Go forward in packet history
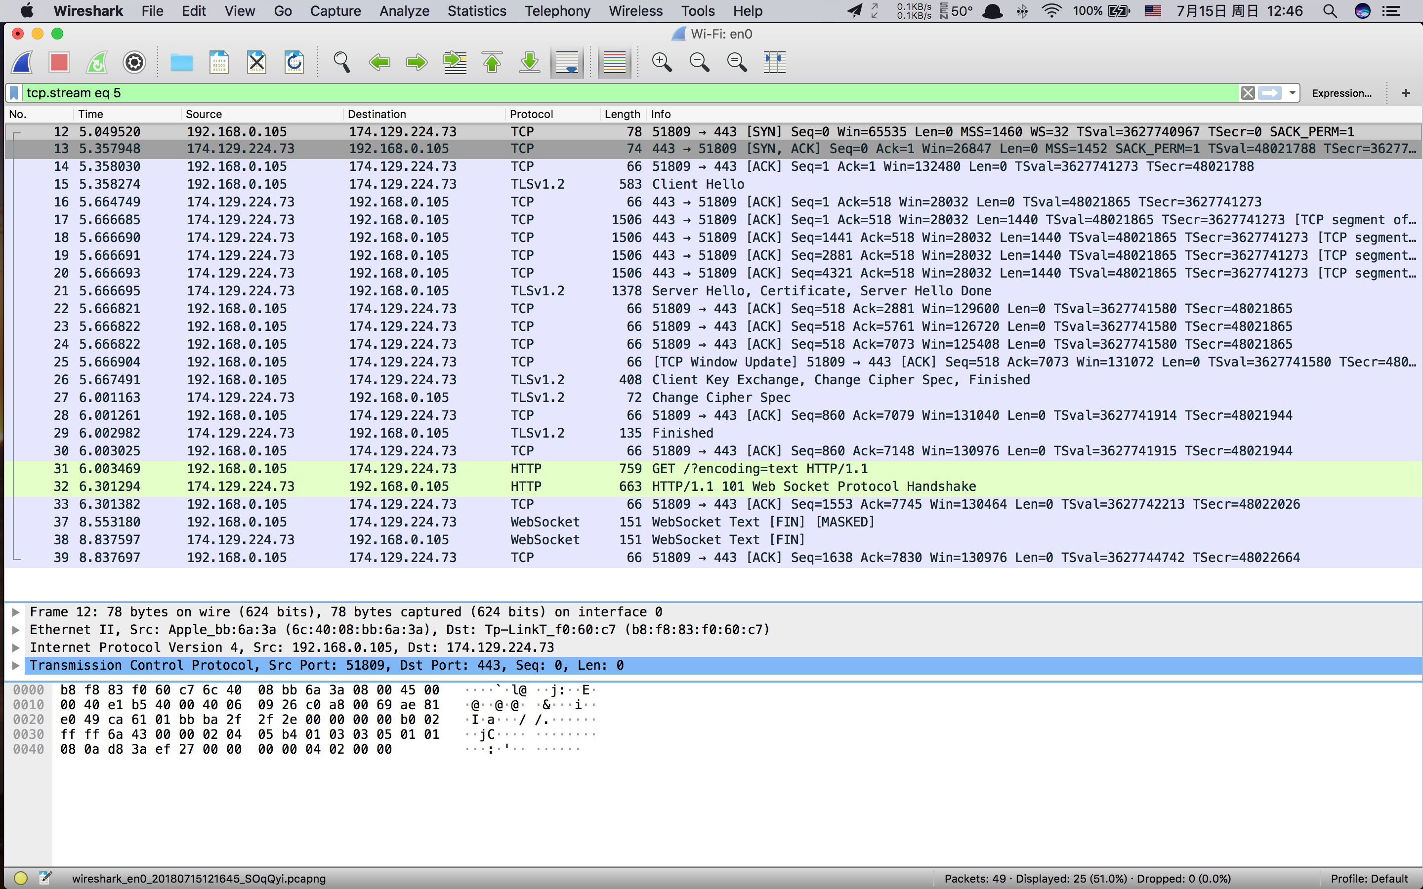This screenshot has height=889, width=1423. 417,62
